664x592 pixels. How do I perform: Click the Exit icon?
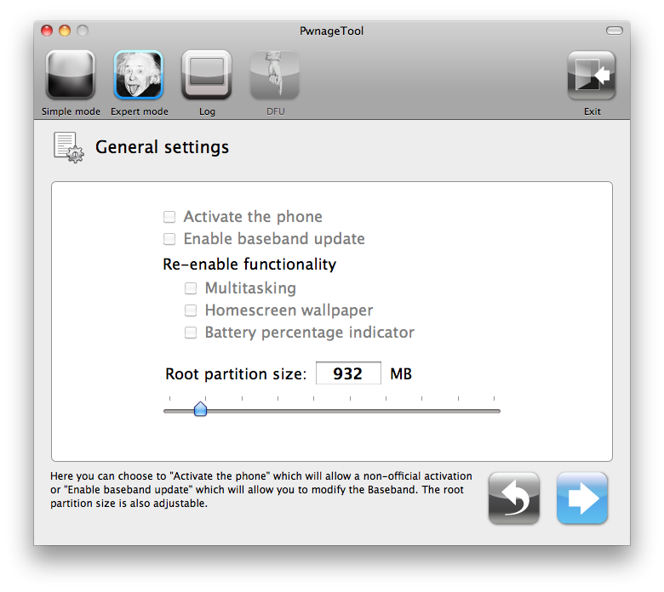[x=592, y=76]
